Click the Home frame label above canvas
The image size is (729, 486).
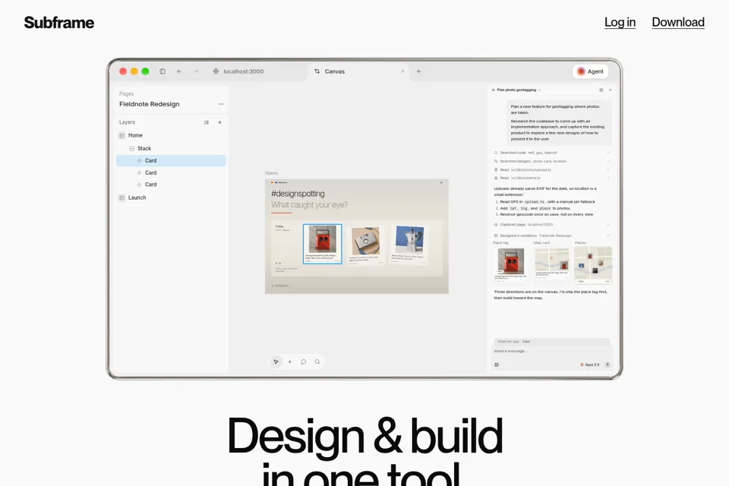272,173
